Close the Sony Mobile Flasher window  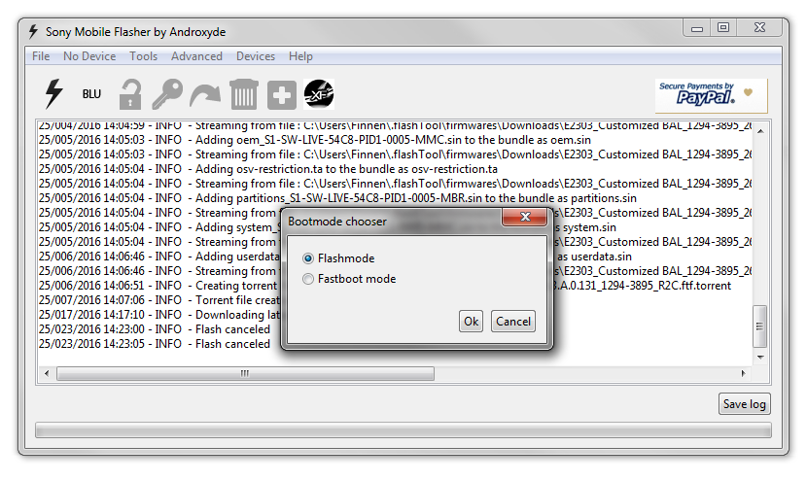click(759, 28)
